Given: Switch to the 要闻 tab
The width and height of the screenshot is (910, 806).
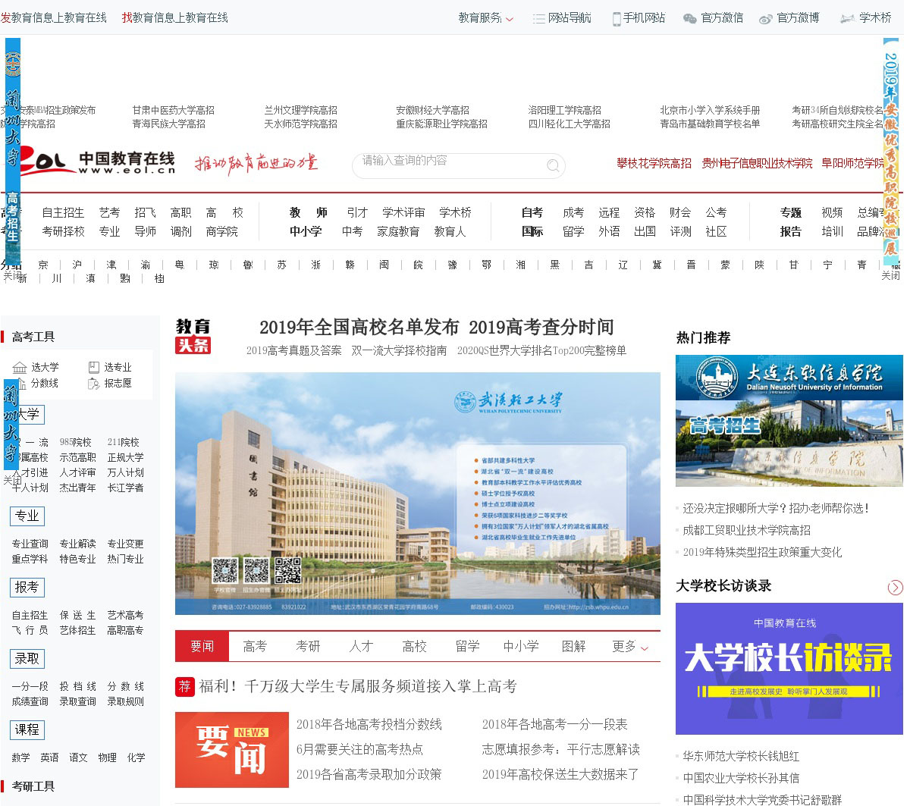Looking at the screenshot, I should [202, 647].
